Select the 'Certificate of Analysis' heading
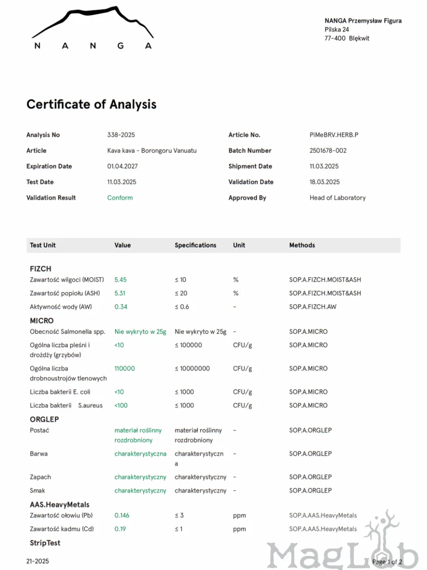427x570 pixels. click(91, 104)
